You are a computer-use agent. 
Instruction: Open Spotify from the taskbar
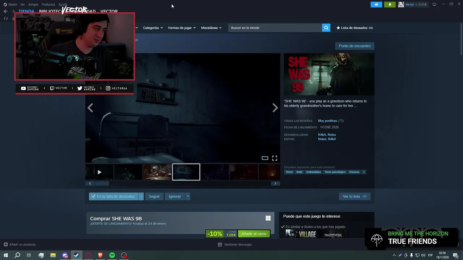click(x=112, y=255)
